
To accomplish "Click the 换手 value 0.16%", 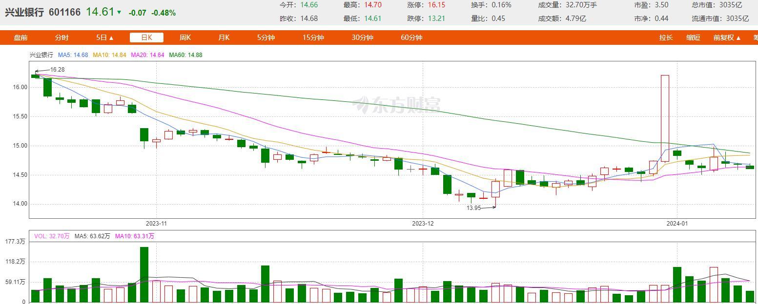I will tap(501, 5).
